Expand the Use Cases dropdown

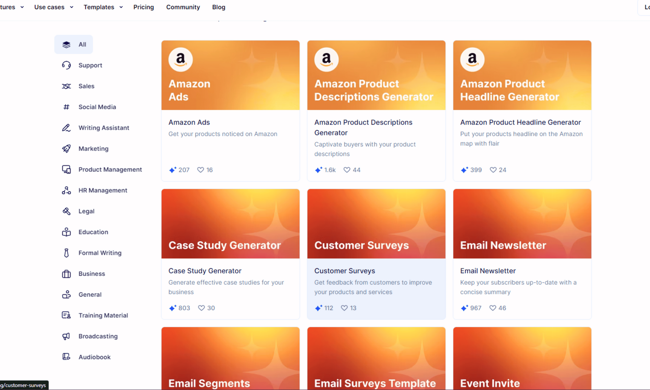(52, 7)
